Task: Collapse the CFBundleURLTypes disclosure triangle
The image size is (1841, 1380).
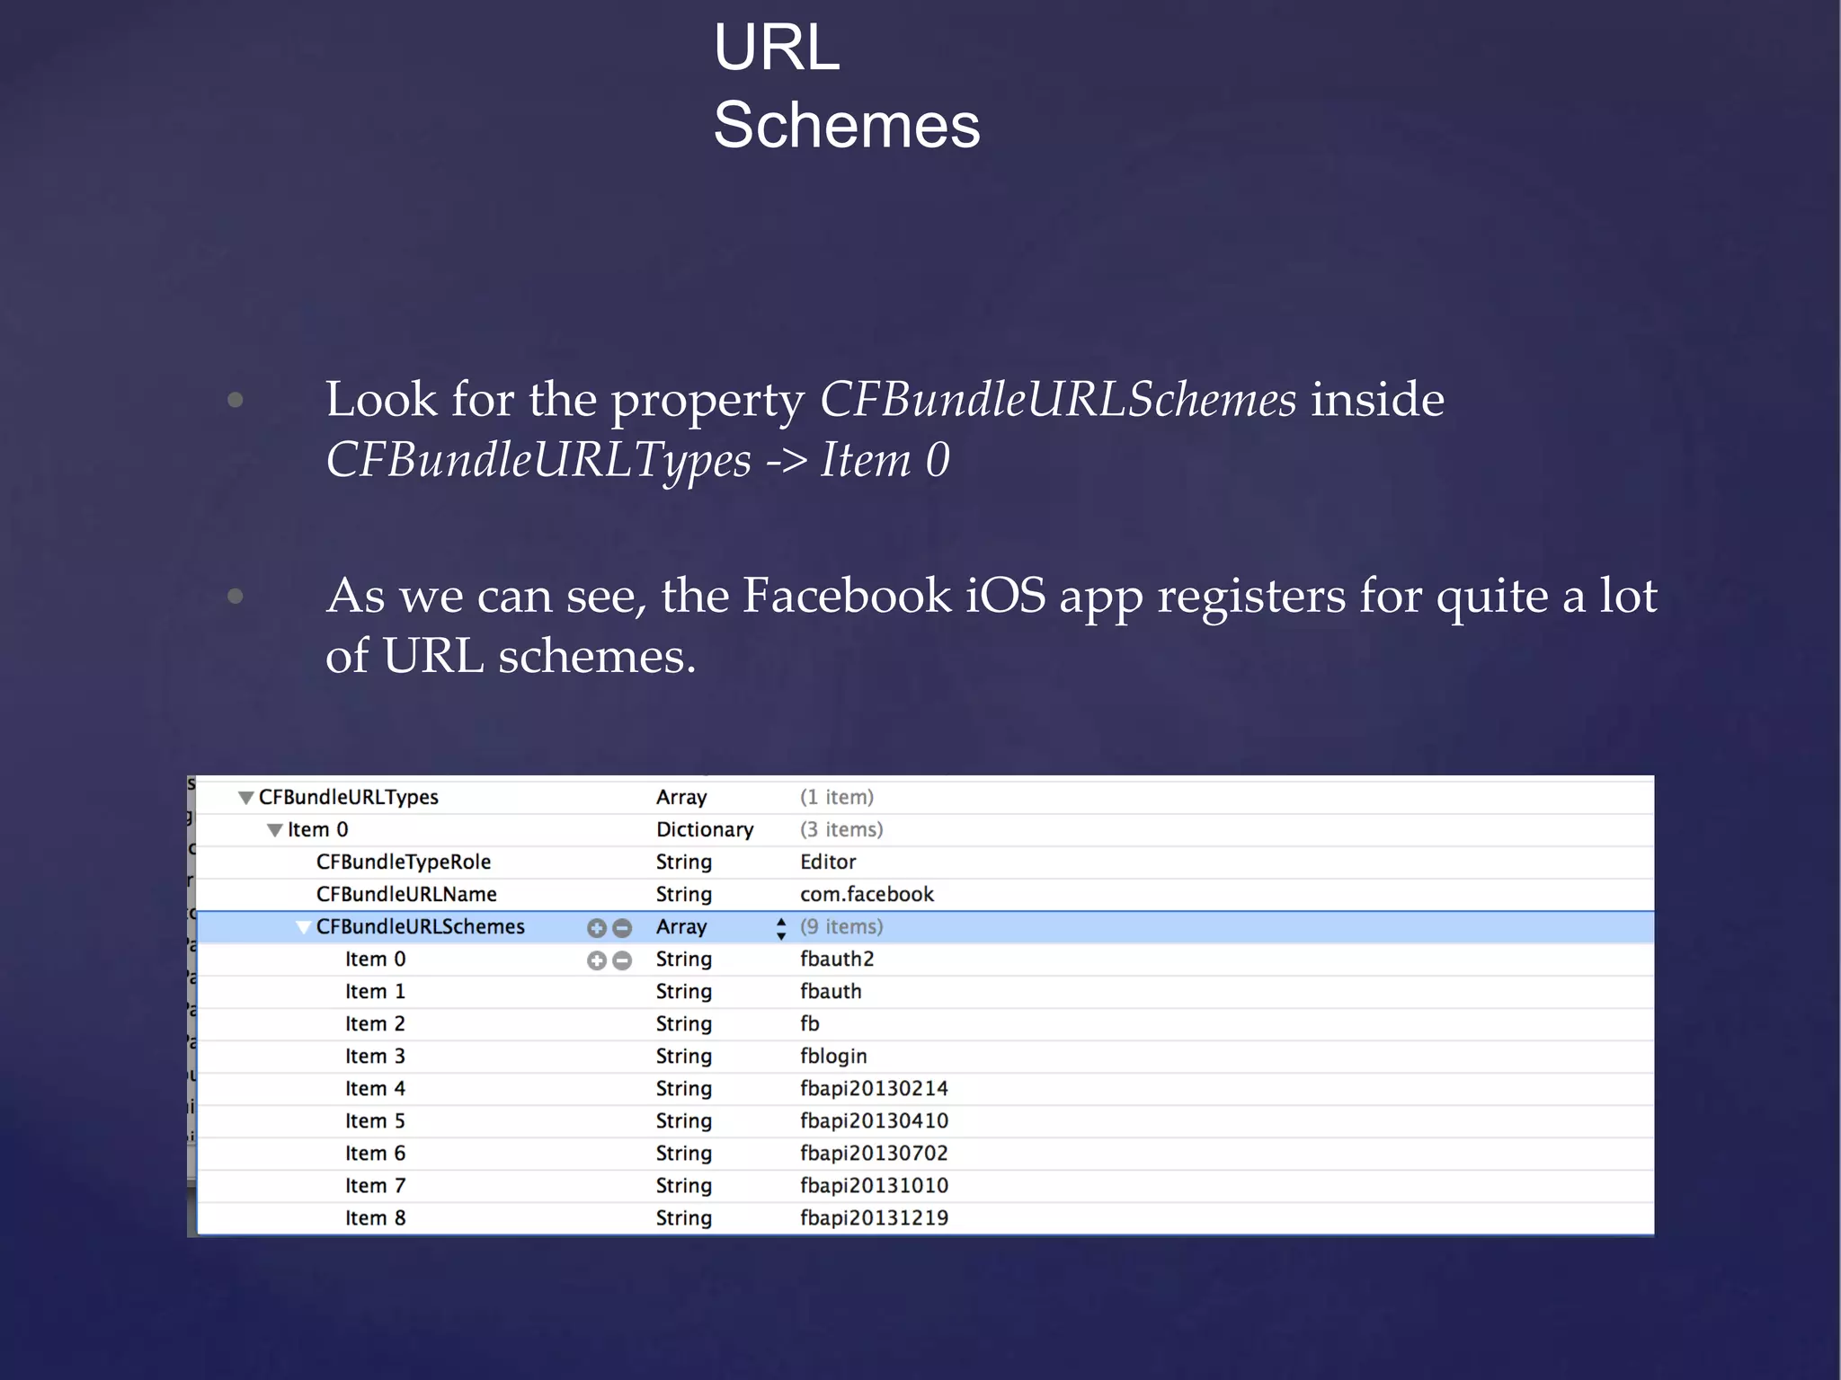Action: 245,798
